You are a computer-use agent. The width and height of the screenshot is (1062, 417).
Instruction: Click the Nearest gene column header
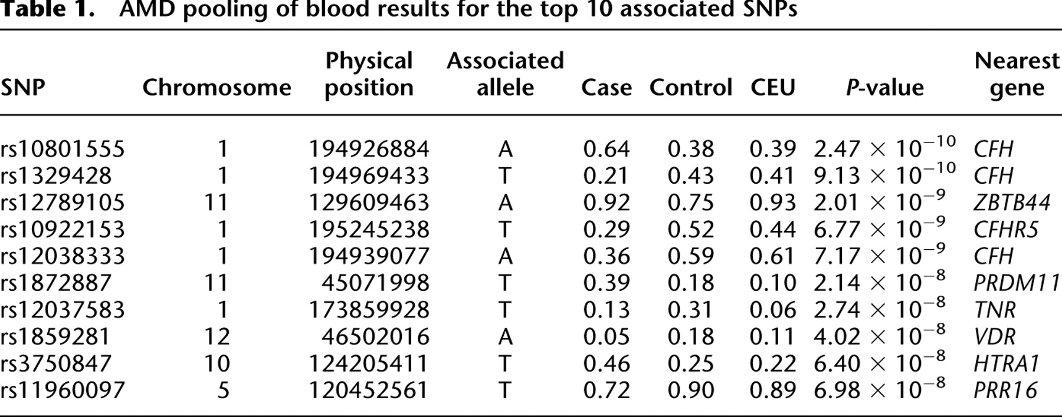pyautogui.click(x=1017, y=74)
